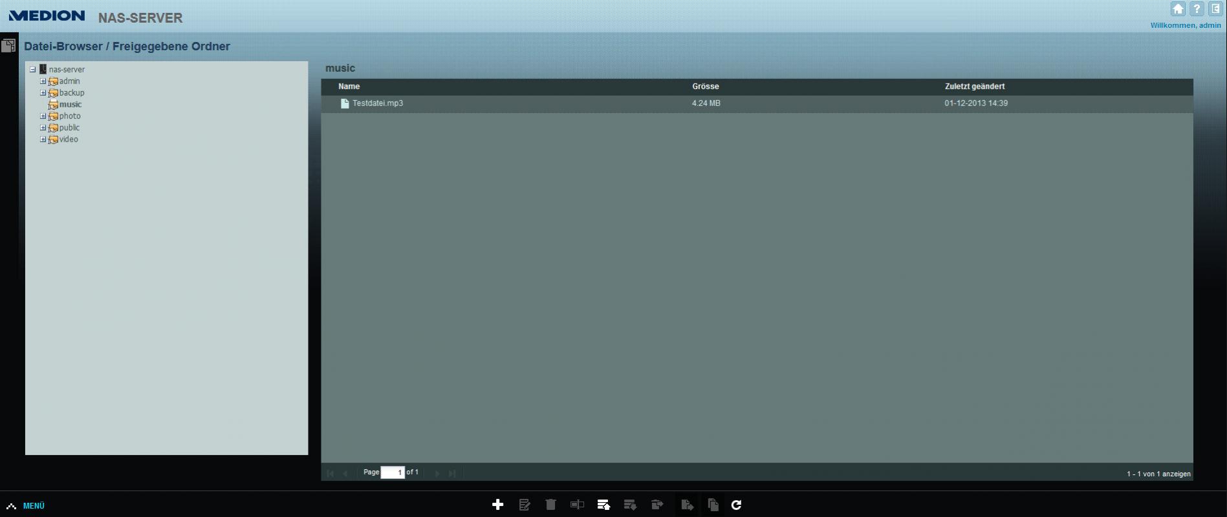Expand the video folder node
Image resolution: width=1227 pixels, height=517 pixels.
43,140
